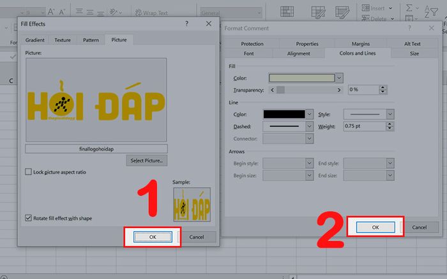Select the Colors and Lines tab
Image resolution: width=447 pixels, height=279 pixels.
358,53
